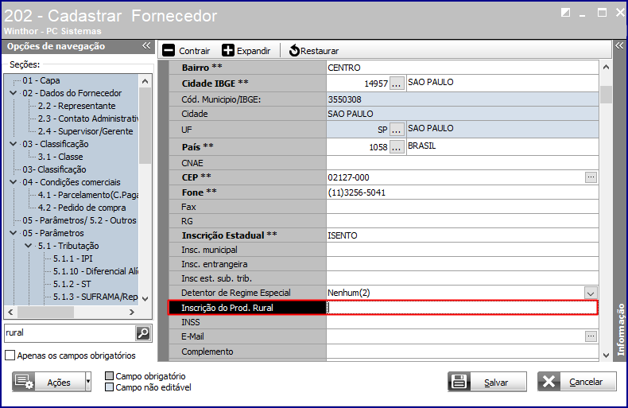
Task: Toggle Apenas os campos obrigatórios checkbox
Action: (10, 355)
